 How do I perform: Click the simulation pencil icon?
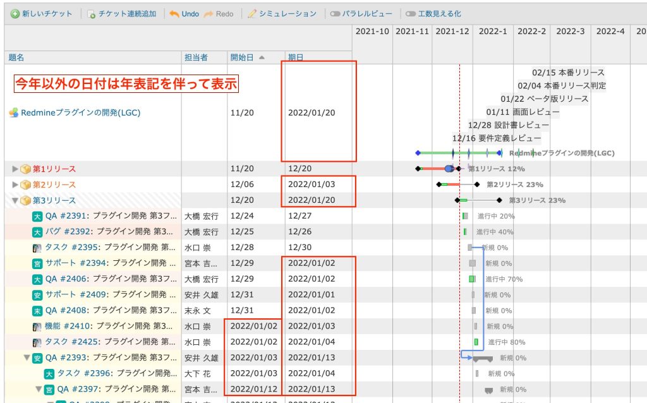click(x=251, y=14)
